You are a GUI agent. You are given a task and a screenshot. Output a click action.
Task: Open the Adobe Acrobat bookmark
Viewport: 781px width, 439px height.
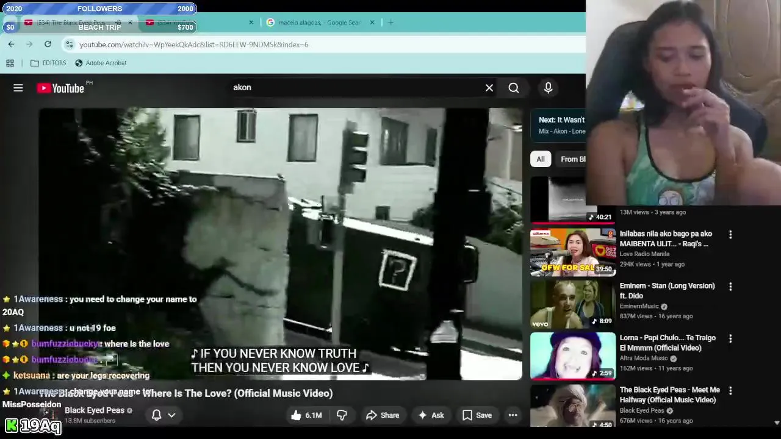click(x=101, y=63)
